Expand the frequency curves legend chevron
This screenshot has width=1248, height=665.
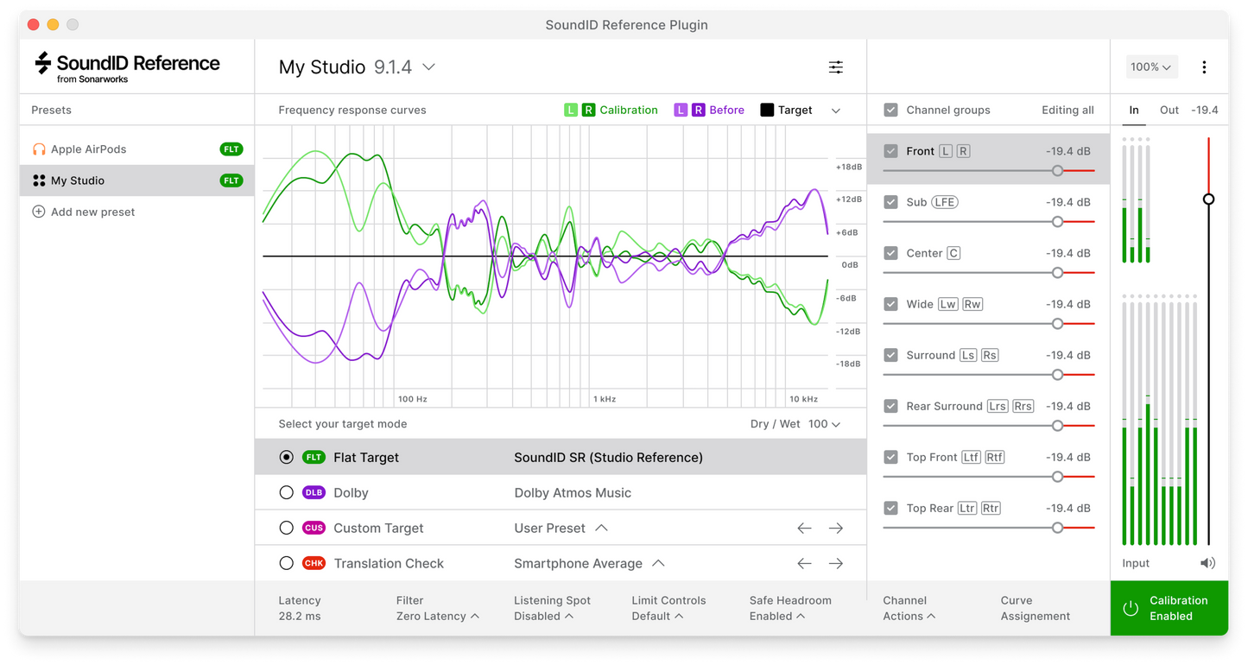tap(835, 111)
